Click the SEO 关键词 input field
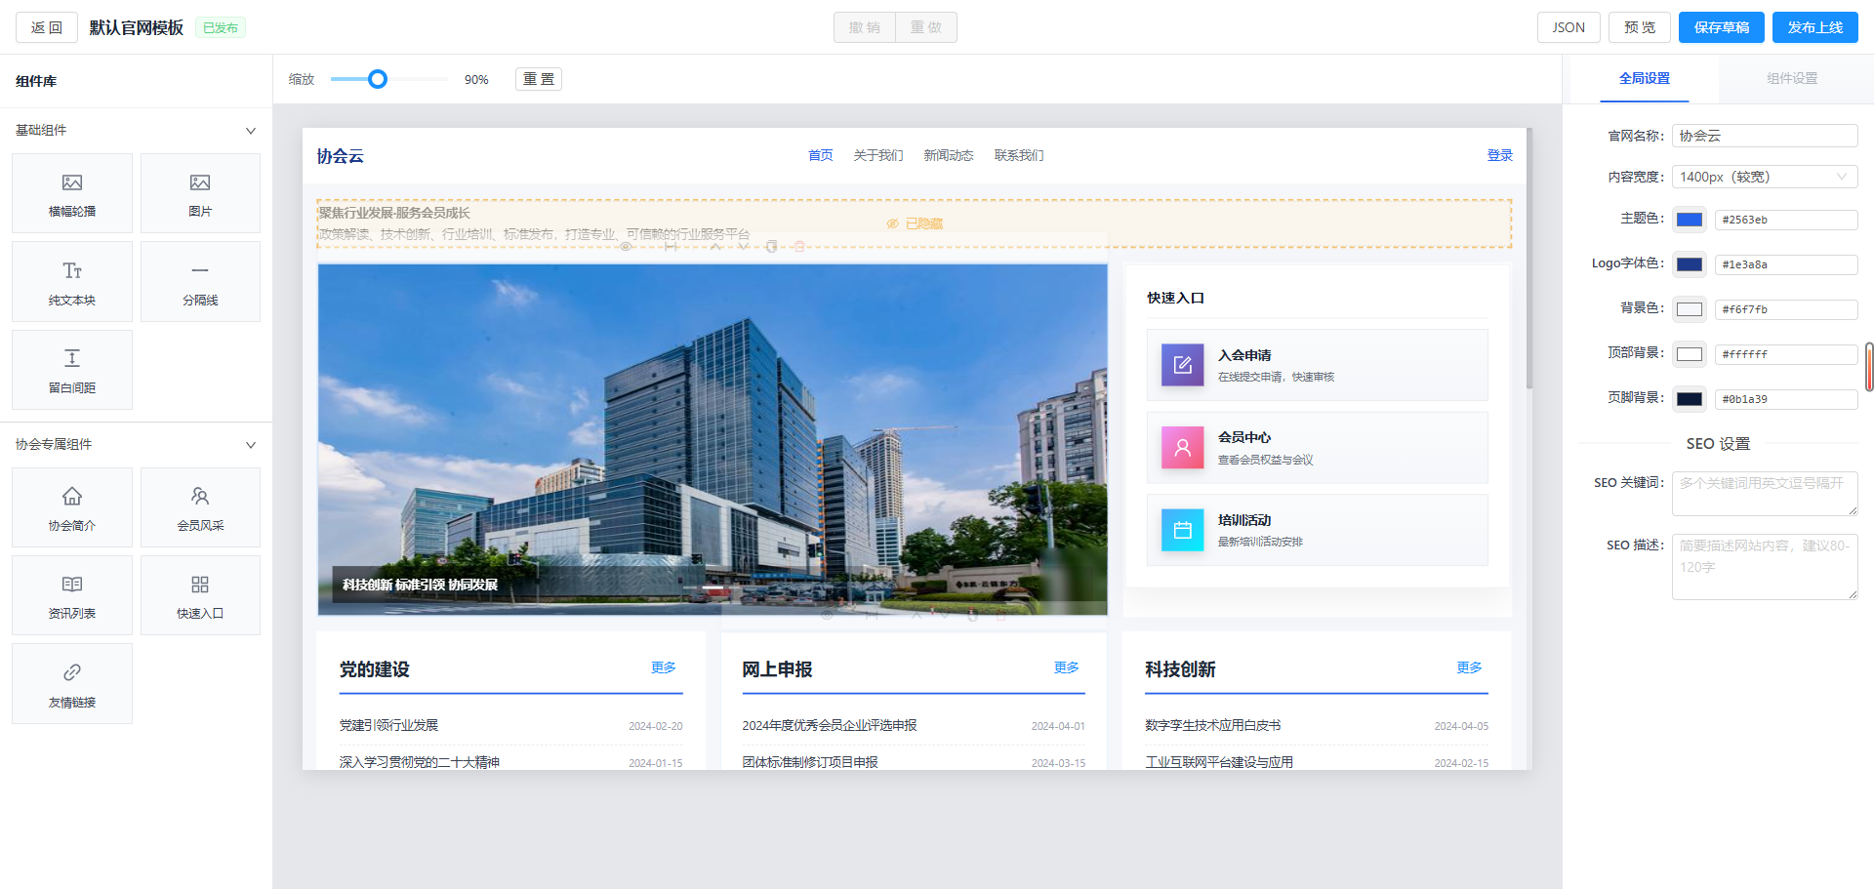Viewport: 1874px width, 889px height. (1765, 493)
